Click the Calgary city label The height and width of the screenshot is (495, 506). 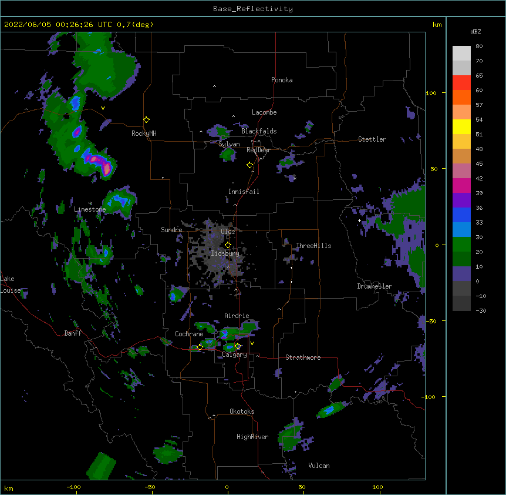(x=234, y=354)
